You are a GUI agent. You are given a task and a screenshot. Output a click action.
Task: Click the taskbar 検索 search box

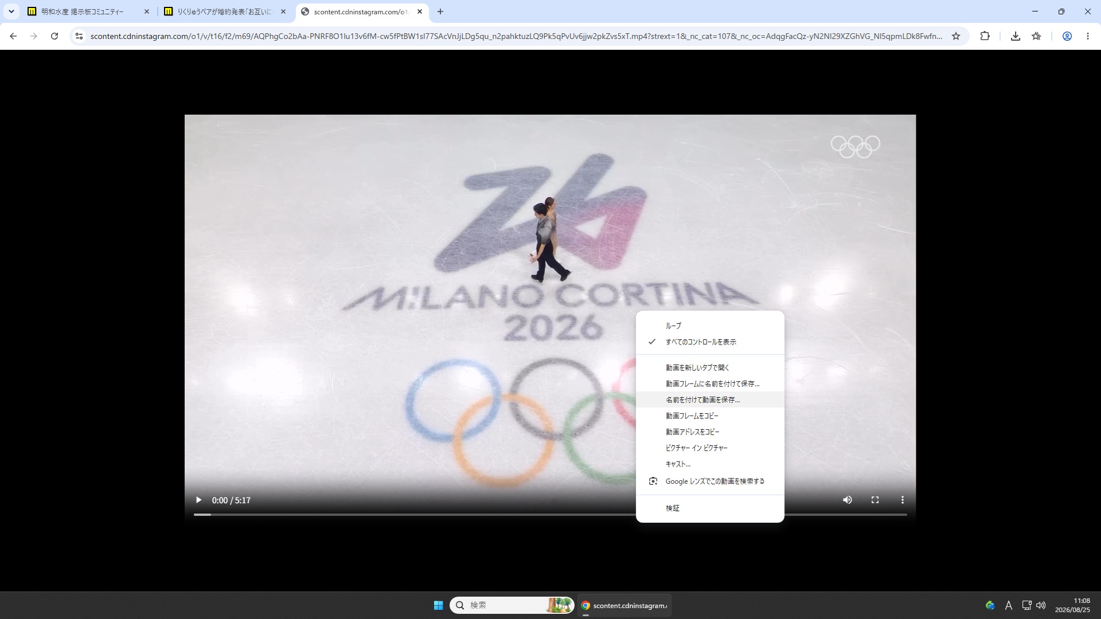(x=512, y=605)
